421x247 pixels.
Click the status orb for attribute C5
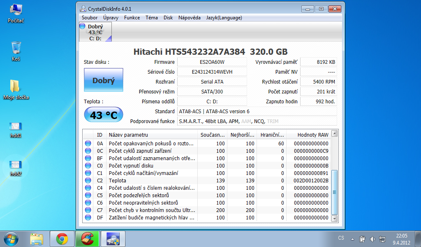pyautogui.click(x=88, y=195)
